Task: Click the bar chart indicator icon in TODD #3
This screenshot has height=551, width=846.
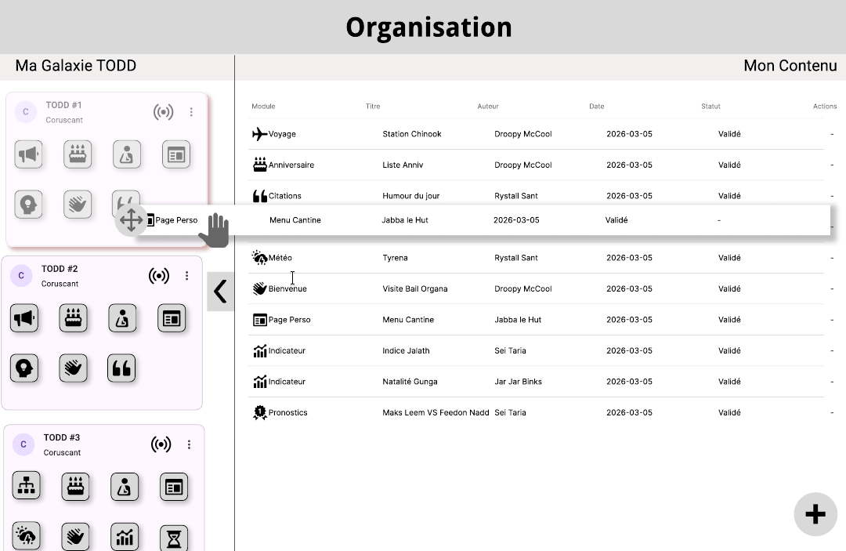Action: click(x=125, y=537)
